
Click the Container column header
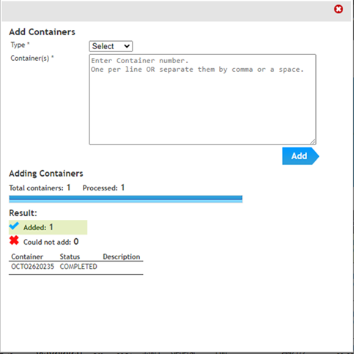point(27,257)
